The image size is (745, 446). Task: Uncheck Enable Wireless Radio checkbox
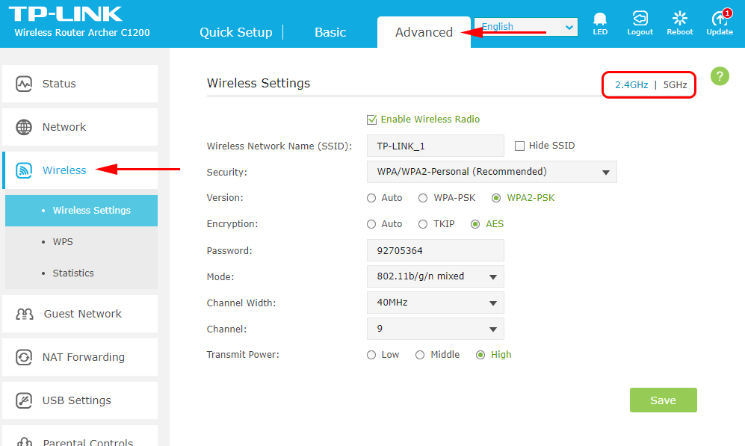click(371, 120)
